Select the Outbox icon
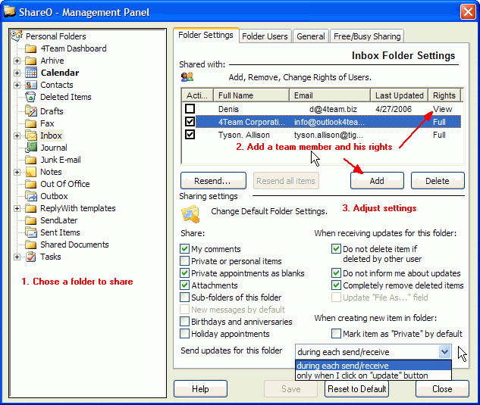Screen dimensions: 480x405 coord(30,196)
